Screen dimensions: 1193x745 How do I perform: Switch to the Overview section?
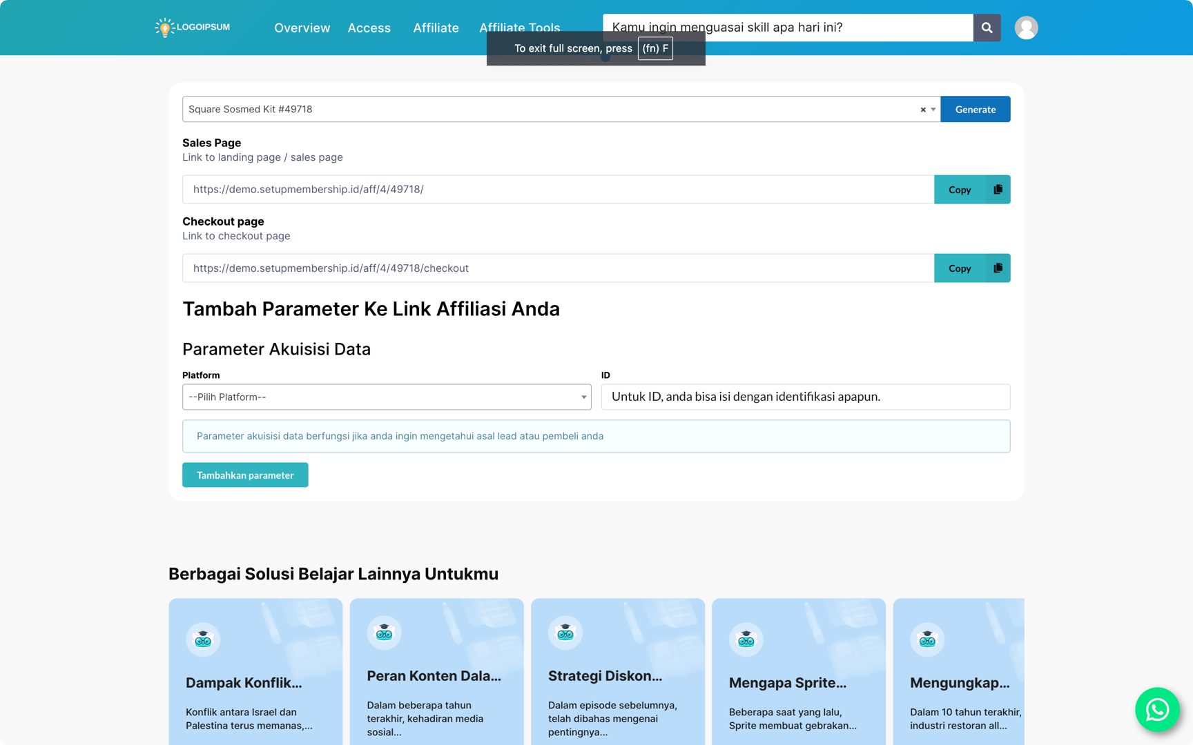[302, 28]
